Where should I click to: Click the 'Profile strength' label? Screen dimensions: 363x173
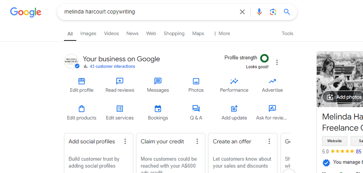pos(241,58)
